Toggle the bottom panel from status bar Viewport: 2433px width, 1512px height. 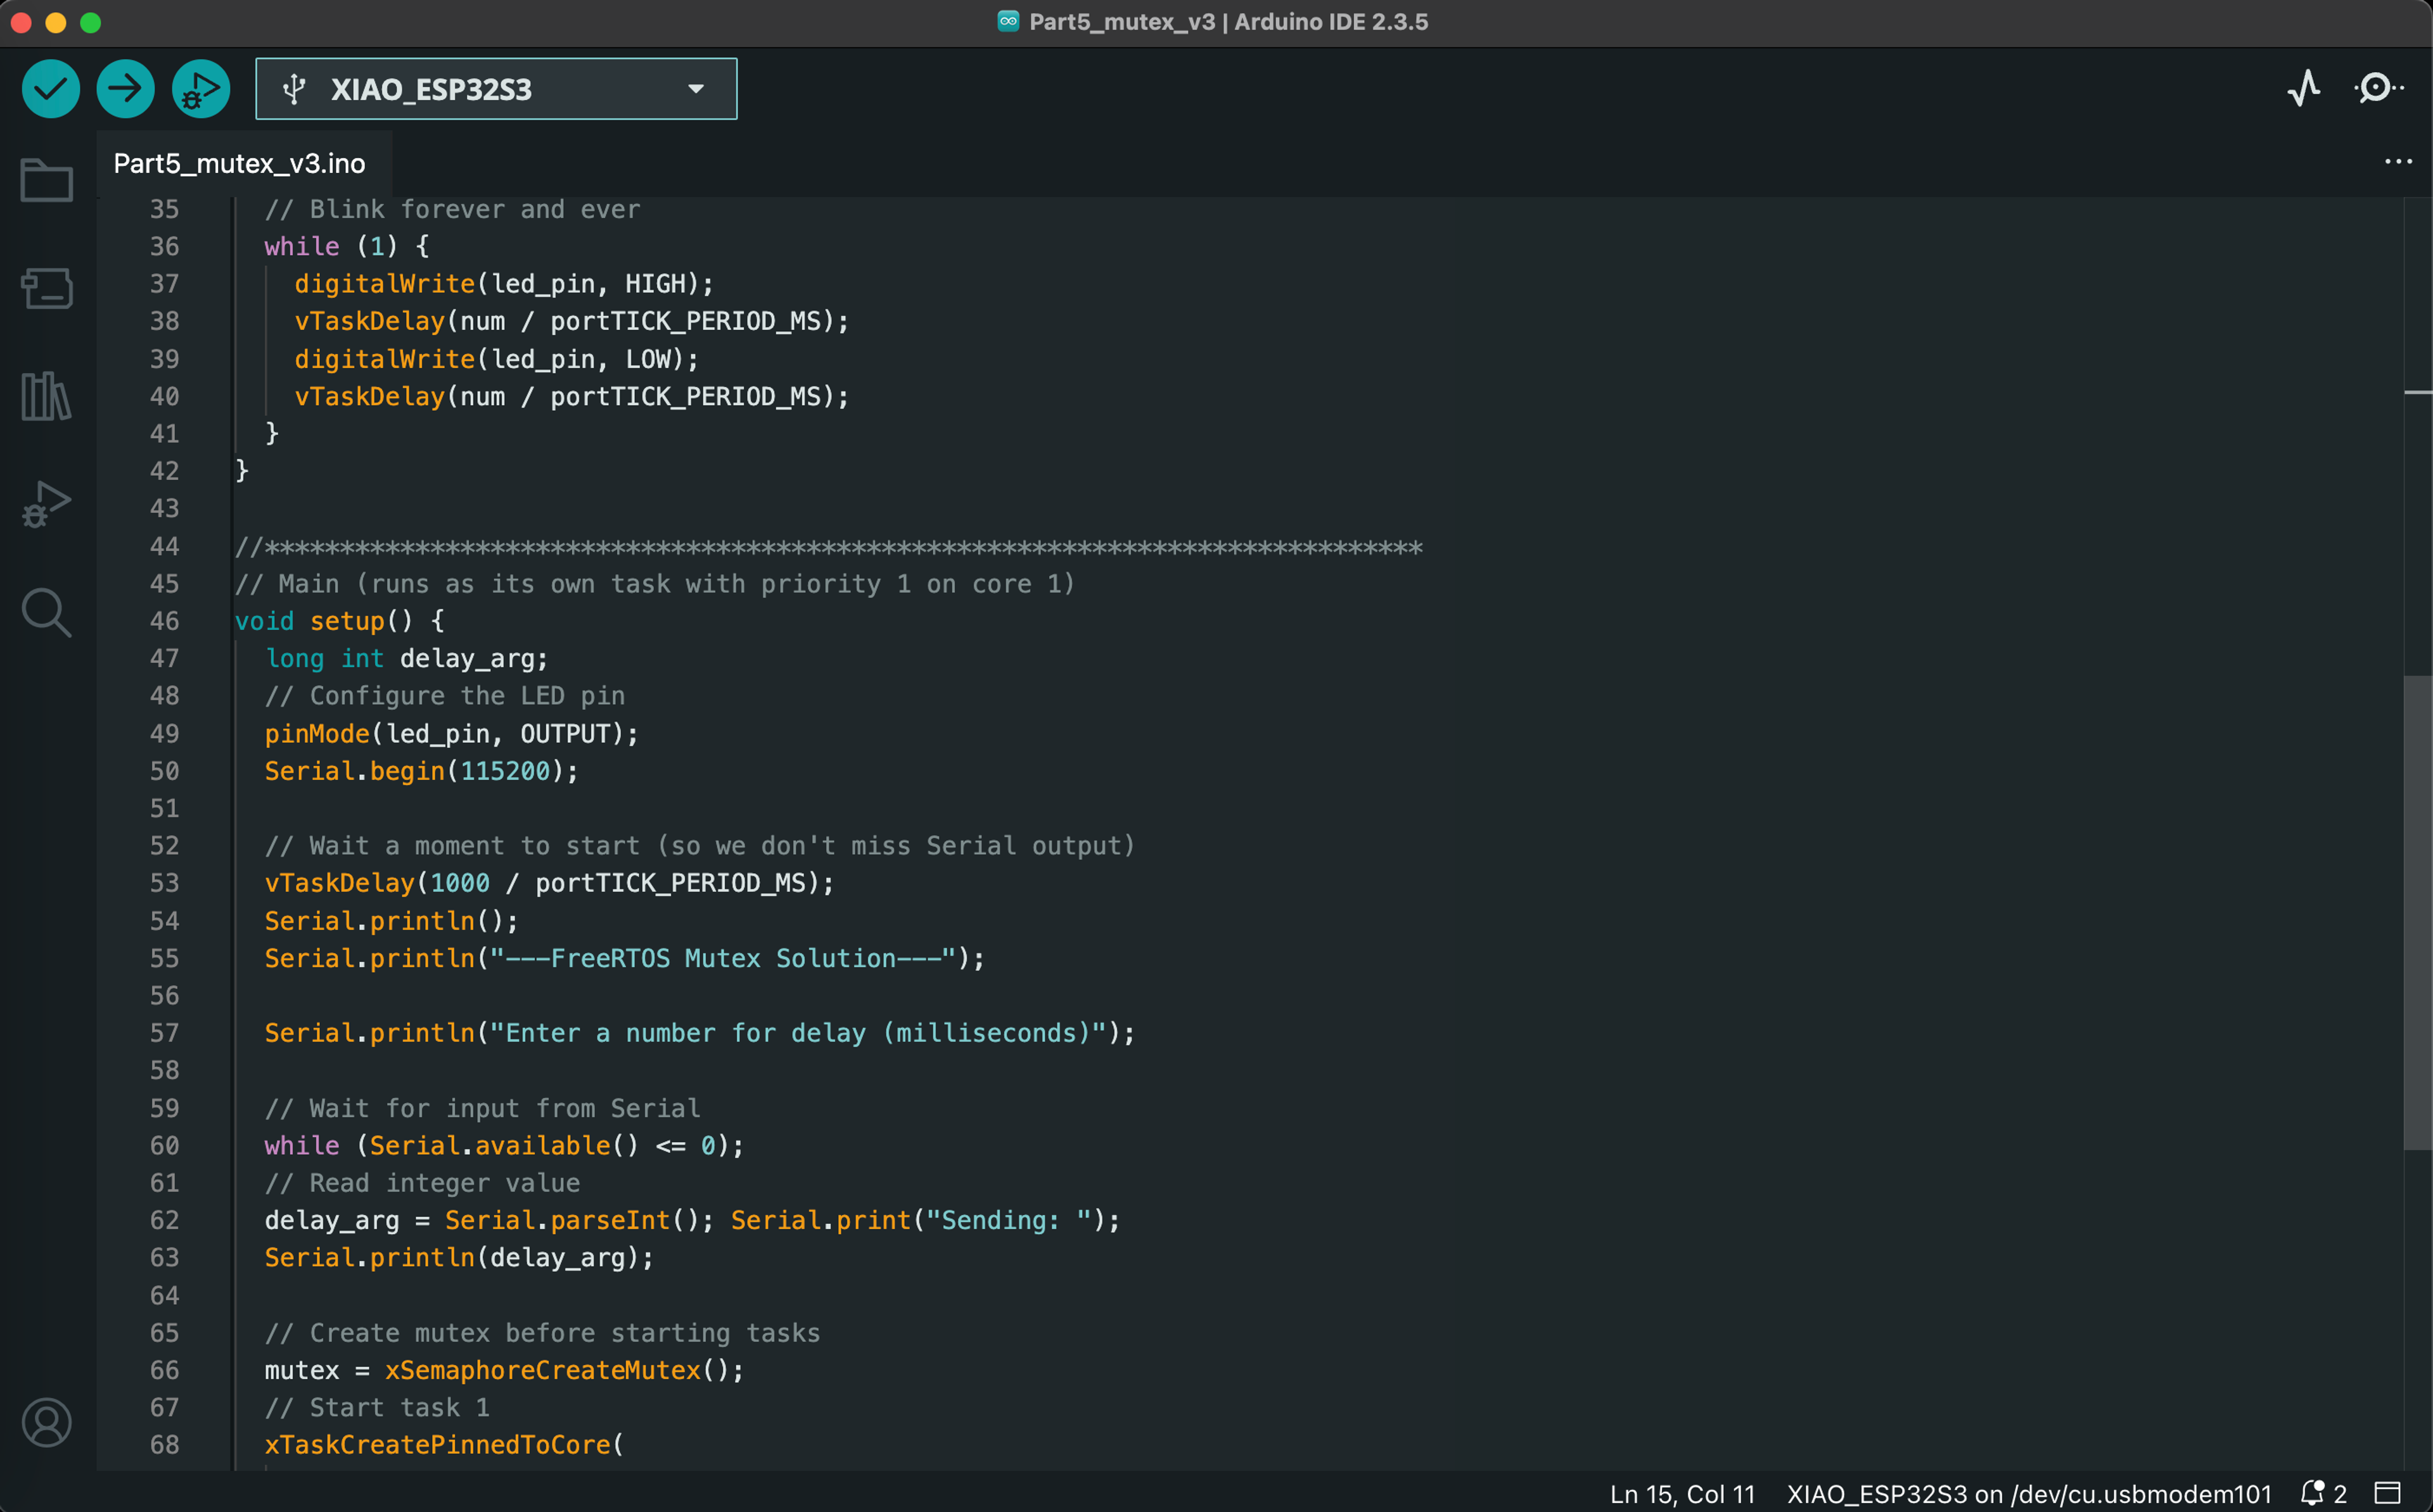tap(2388, 1493)
